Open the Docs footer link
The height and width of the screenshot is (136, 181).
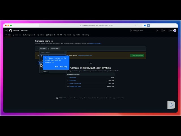pyautogui.click(x=90, y=98)
